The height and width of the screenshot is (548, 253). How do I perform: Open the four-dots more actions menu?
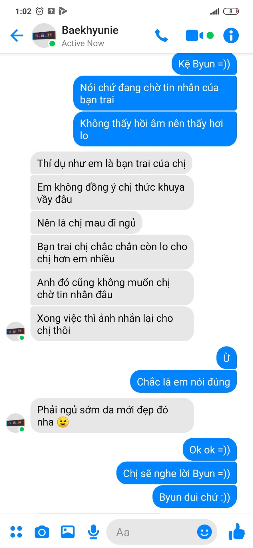(x=16, y=532)
